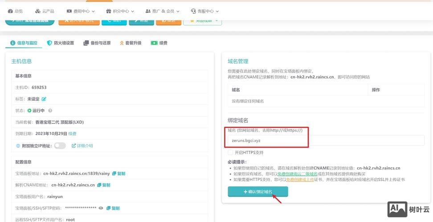Expand the 费用中心 dropdown menu
The height and width of the screenshot is (222, 433).
click(x=81, y=11)
